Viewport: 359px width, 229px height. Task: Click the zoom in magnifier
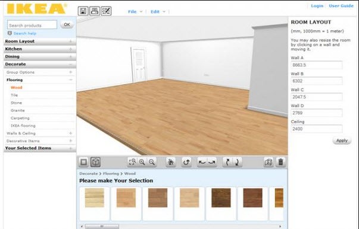(x=142, y=162)
